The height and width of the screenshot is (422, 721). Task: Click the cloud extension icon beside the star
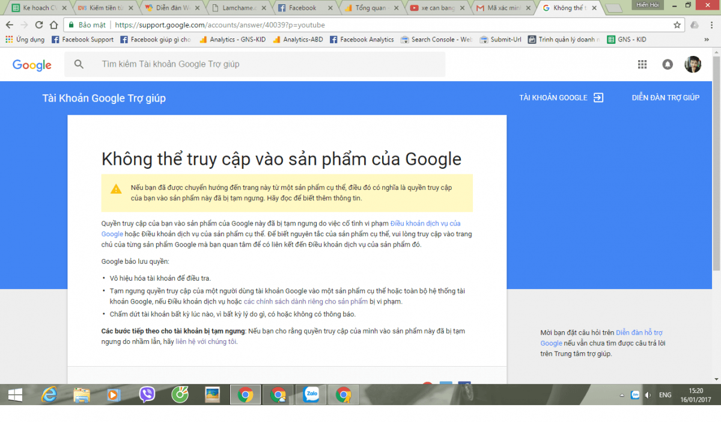tap(695, 25)
